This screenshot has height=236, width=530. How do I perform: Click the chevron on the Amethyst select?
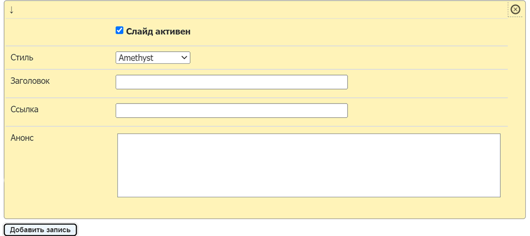pyautogui.click(x=184, y=58)
